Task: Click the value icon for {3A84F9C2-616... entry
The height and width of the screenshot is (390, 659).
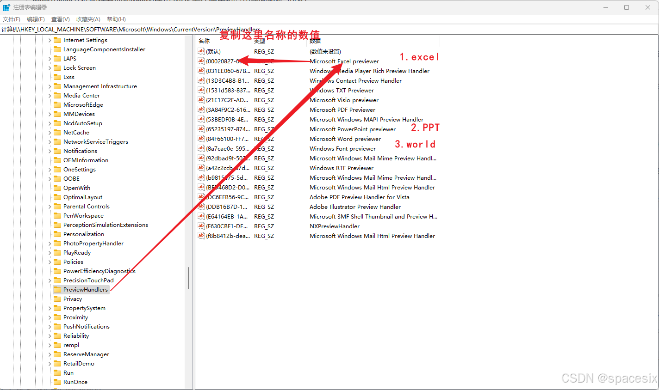Action: pos(201,110)
